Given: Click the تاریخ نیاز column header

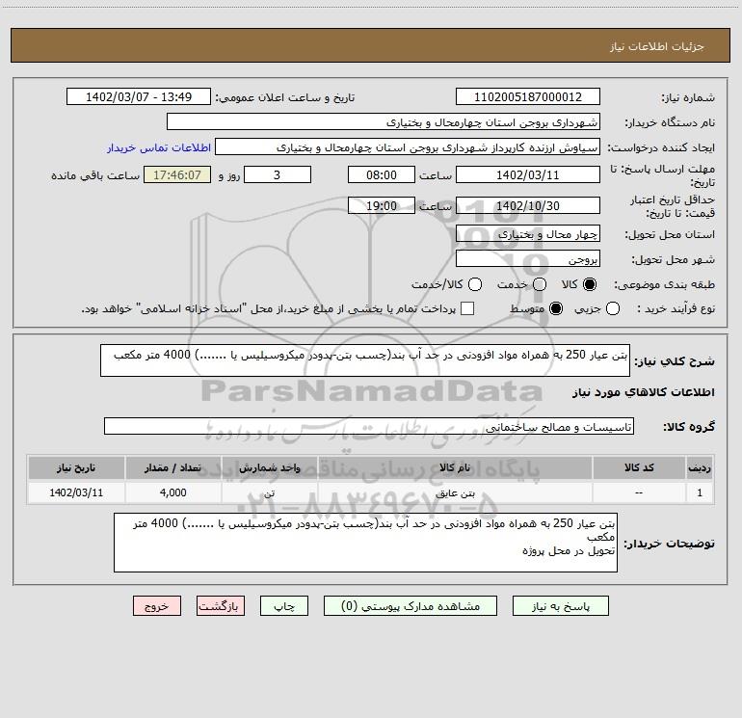Looking at the screenshot, I should [76, 467].
